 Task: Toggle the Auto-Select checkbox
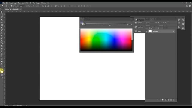11,6
